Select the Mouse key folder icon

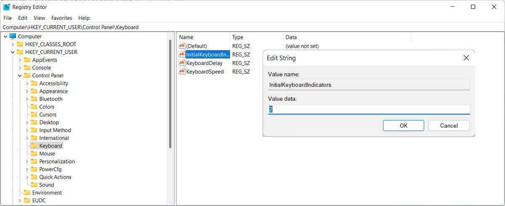[x=34, y=154]
